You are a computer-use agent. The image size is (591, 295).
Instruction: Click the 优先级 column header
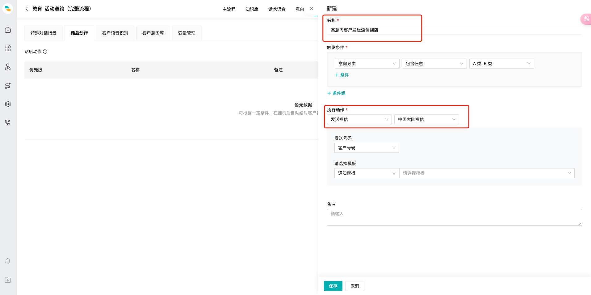[36, 70]
